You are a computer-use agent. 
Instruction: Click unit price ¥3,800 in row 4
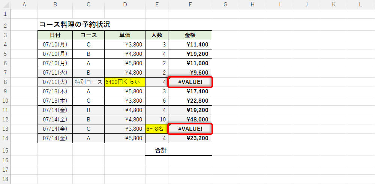pos(125,45)
